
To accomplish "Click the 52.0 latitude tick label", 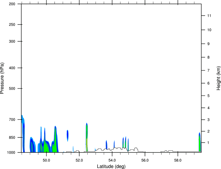I will (79, 160).
